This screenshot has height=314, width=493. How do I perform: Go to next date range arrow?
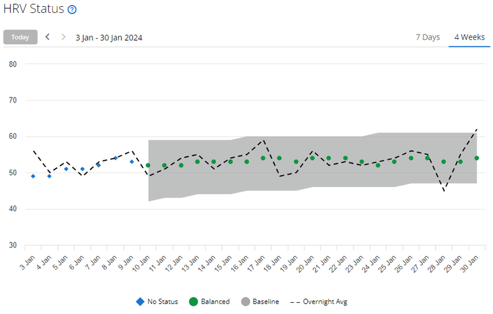(63, 37)
